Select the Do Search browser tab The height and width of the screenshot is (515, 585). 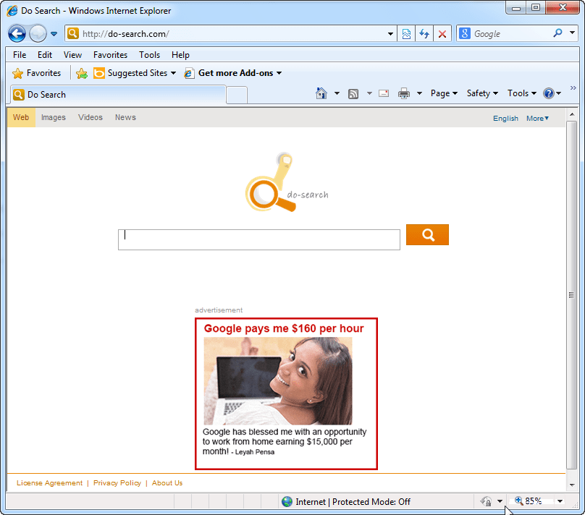(x=118, y=95)
